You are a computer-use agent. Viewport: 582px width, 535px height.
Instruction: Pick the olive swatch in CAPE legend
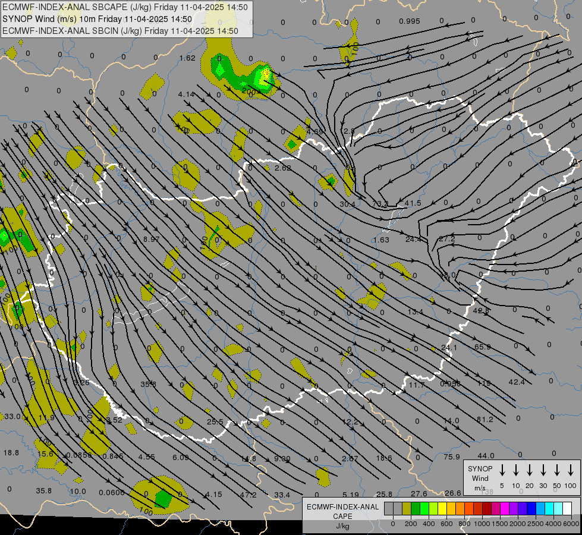[407, 508]
